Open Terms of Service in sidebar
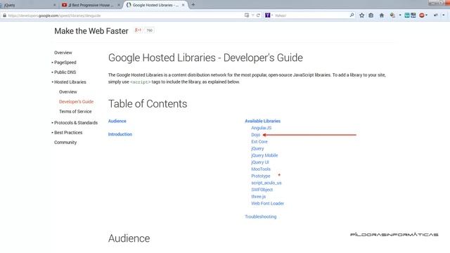Image resolution: width=450 pixels, height=253 pixels. coord(75,111)
